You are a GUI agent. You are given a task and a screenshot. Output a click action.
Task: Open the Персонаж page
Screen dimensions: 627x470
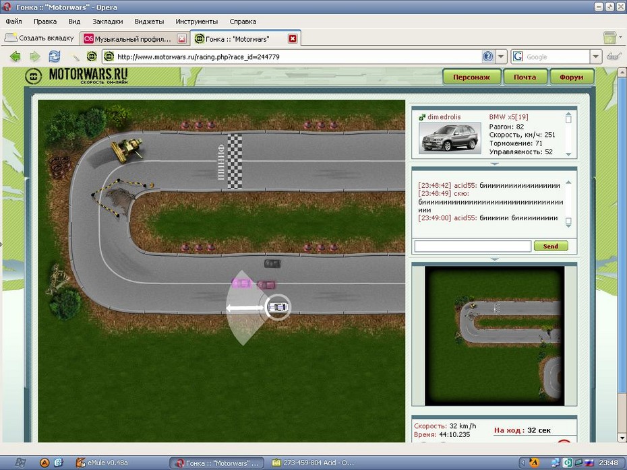[x=471, y=77]
